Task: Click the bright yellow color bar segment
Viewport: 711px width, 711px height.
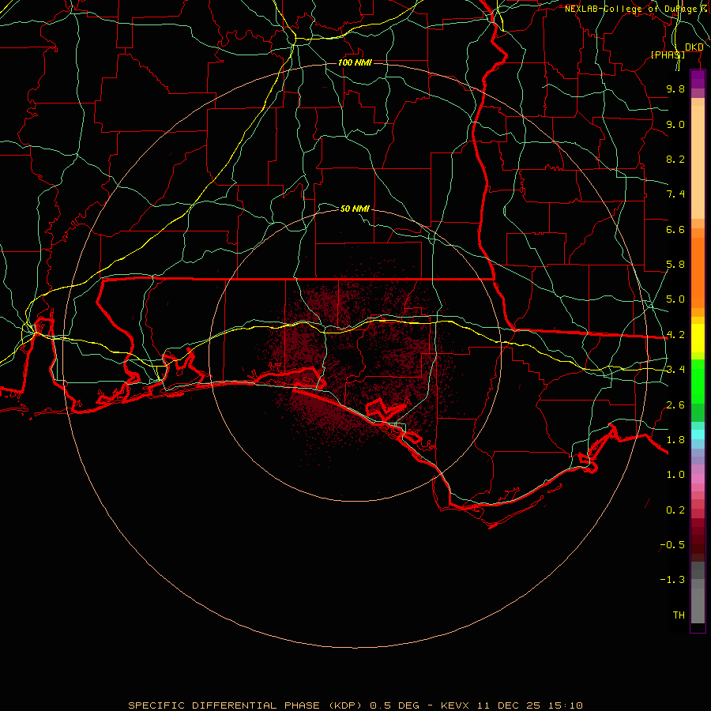Action: pyautogui.click(x=698, y=338)
